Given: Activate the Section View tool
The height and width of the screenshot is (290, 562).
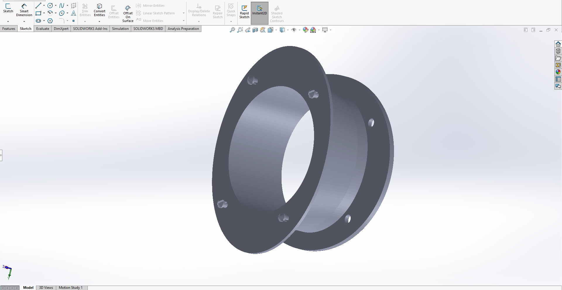Looking at the screenshot, I should point(255,30).
